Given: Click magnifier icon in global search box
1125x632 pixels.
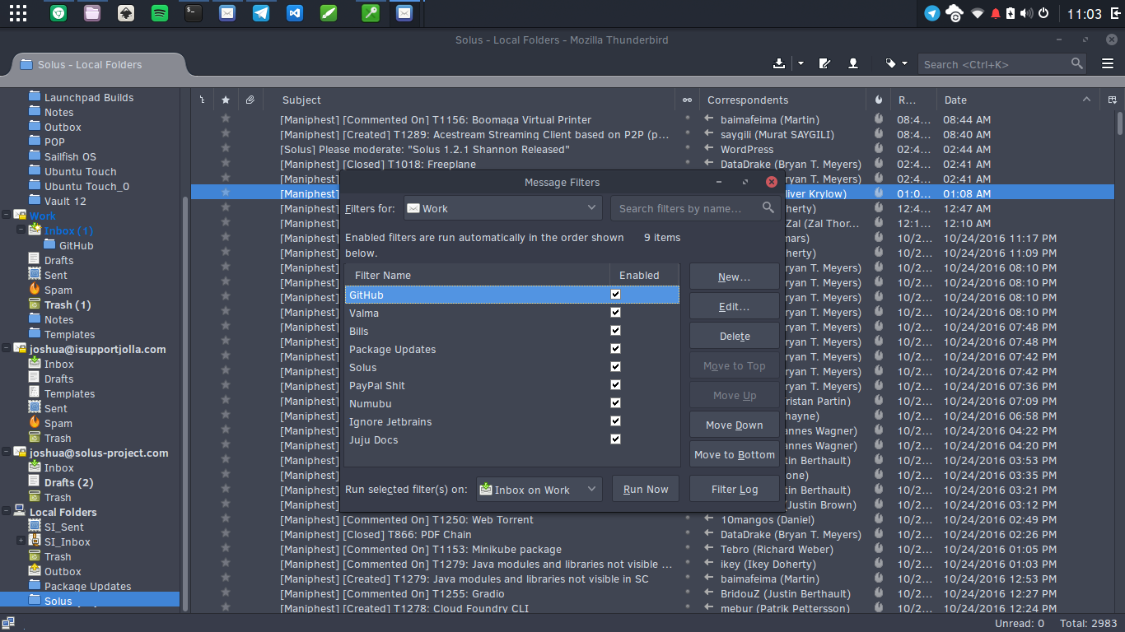Looking at the screenshot, I should tap(1076, 63).
